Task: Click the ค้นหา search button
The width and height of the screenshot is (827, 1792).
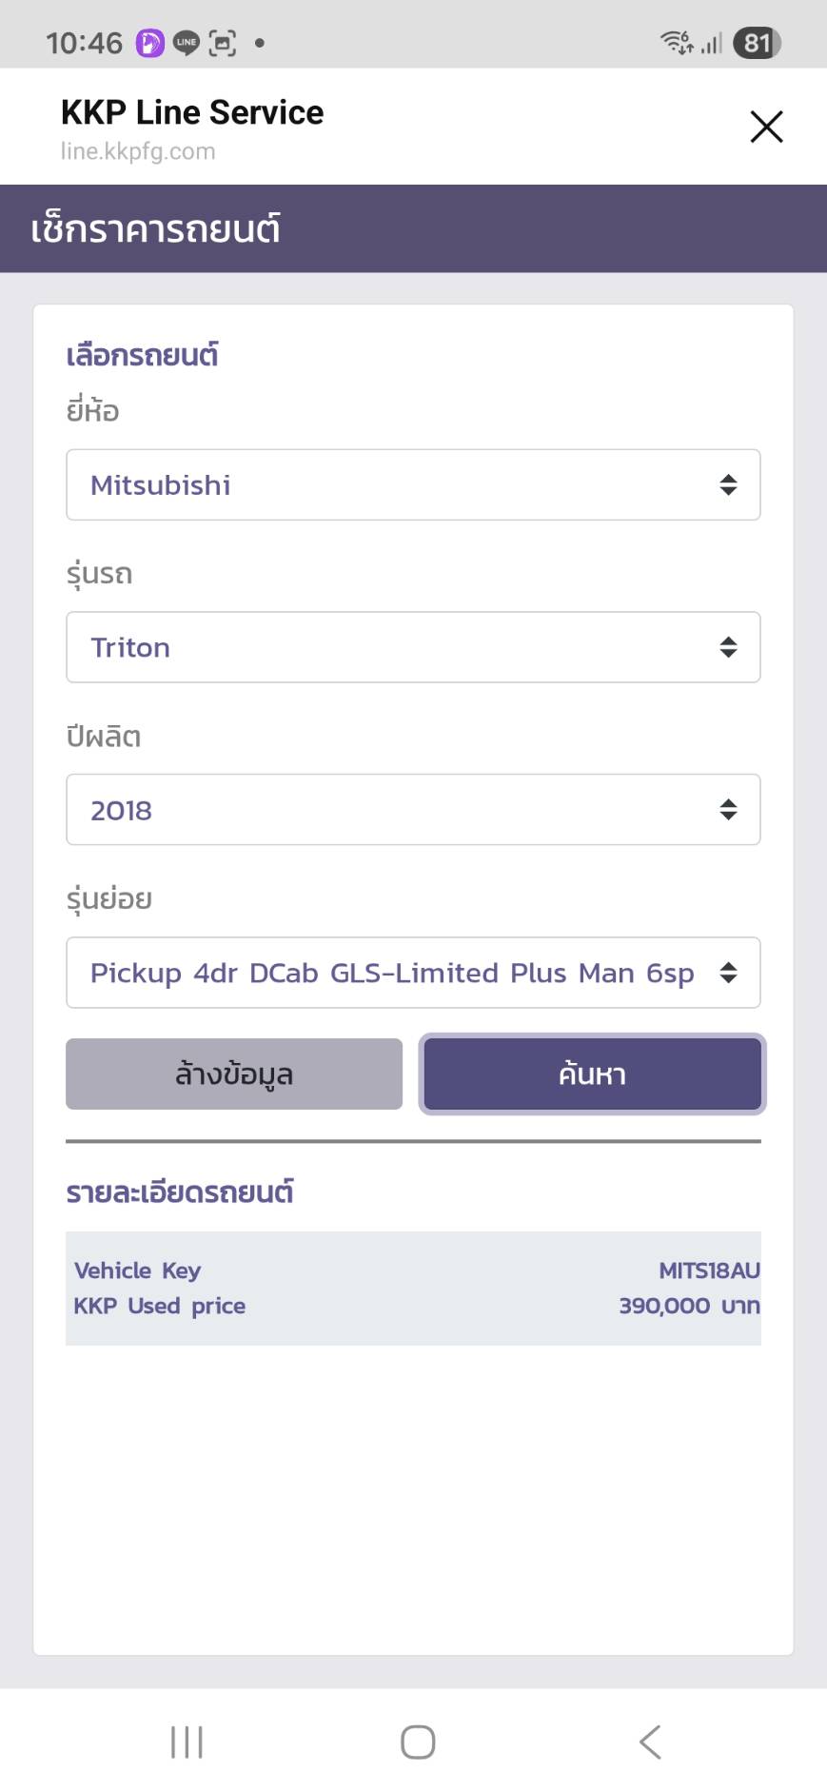Action: point(592,1074)
